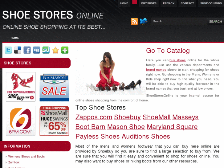Viewport: 224px width, 168px height.
Task: Add to favorites star icon
Action: 55,50
